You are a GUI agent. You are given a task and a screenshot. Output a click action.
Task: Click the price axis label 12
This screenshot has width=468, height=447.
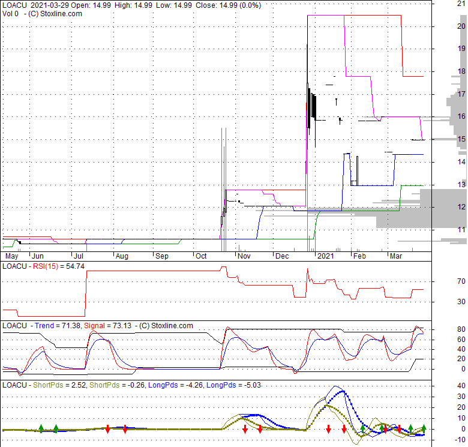tap(461, 207)
